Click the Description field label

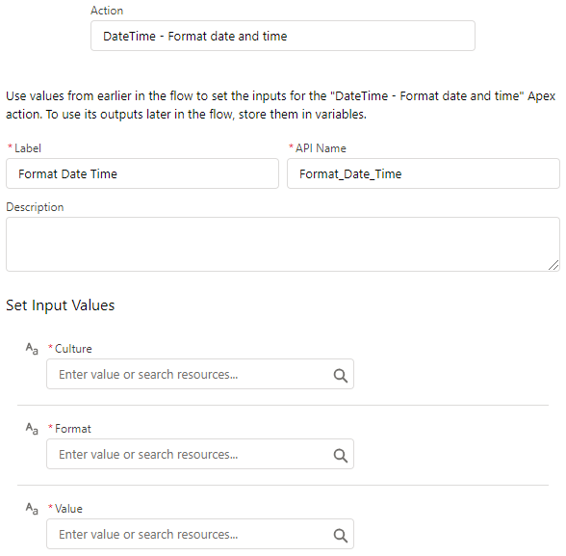[x=35, y=207]
